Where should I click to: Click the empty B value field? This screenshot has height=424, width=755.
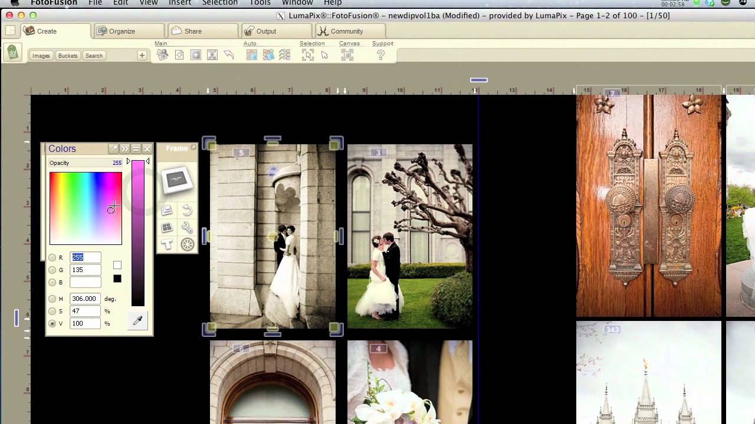(x=86, y=282)
